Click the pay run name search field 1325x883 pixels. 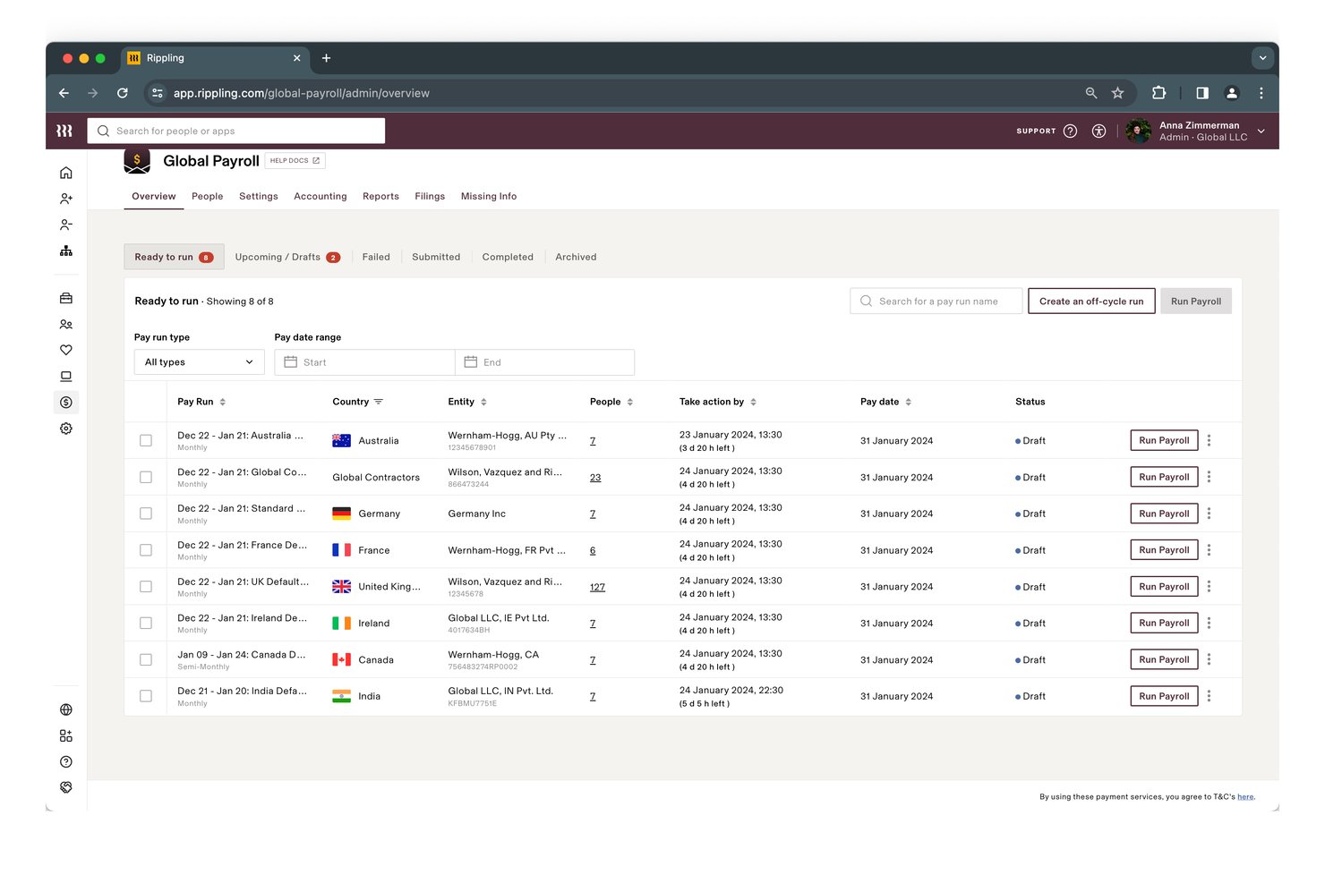pyautogui.click(x=936, y=301)
